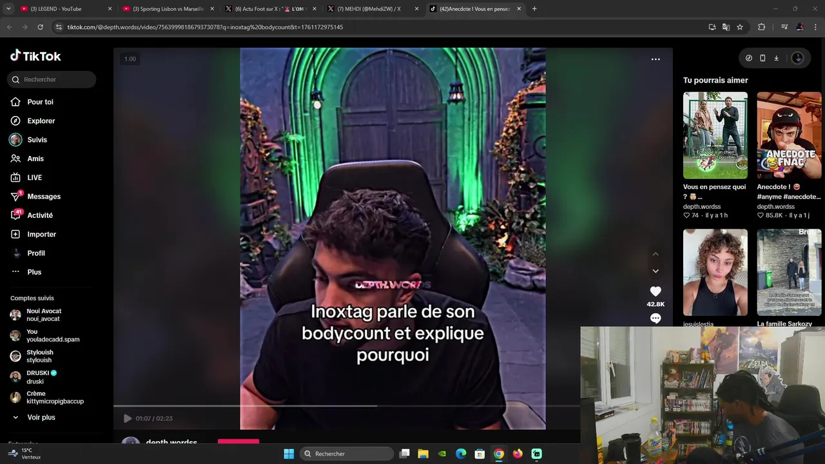
Task: Click the tiktok.com address bar
Action: [x=380, y=27]
